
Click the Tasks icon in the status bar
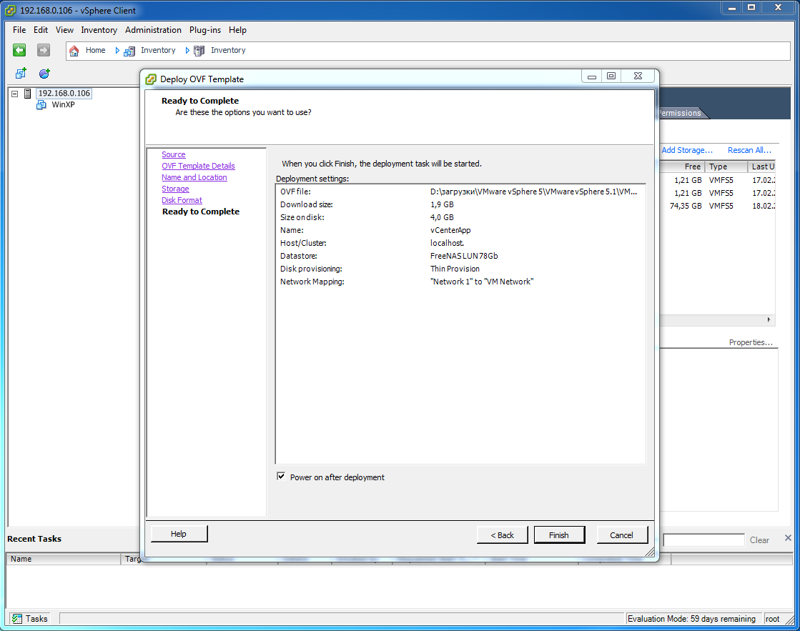[17, 619]
